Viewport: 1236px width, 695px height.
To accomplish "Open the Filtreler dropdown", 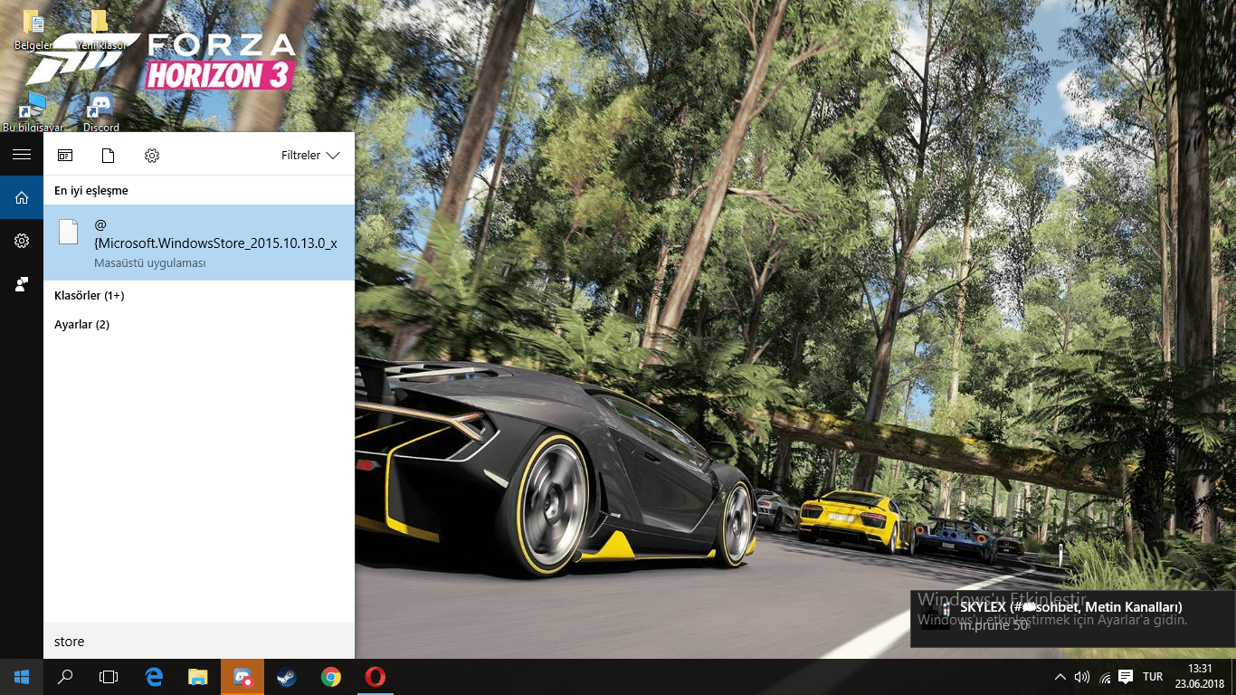I will pyautogui.click(x=310, y=156).
